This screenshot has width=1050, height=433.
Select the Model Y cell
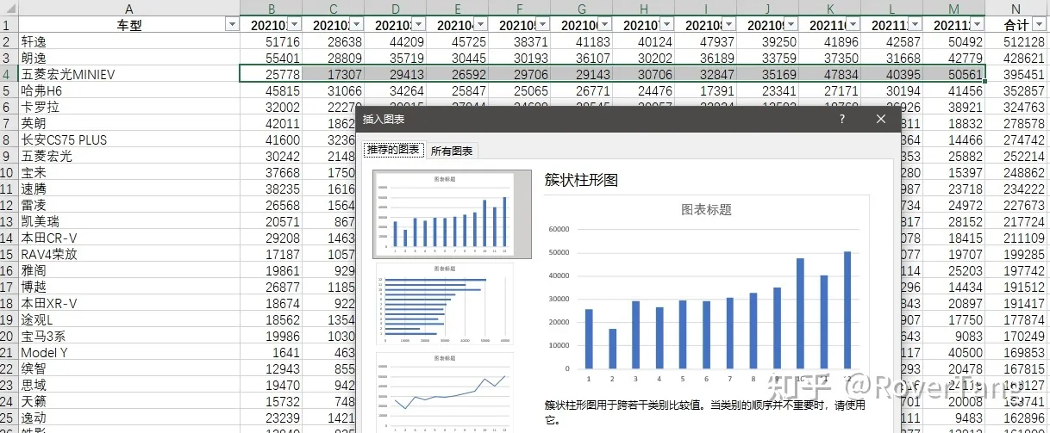point(129,352)
